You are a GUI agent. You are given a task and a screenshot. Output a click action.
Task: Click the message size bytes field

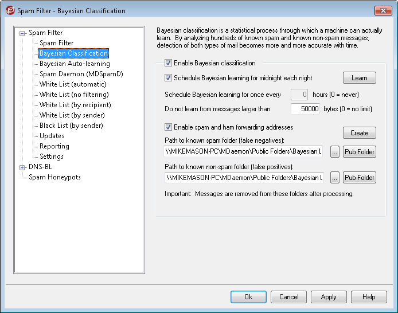(x=305, y=108)
